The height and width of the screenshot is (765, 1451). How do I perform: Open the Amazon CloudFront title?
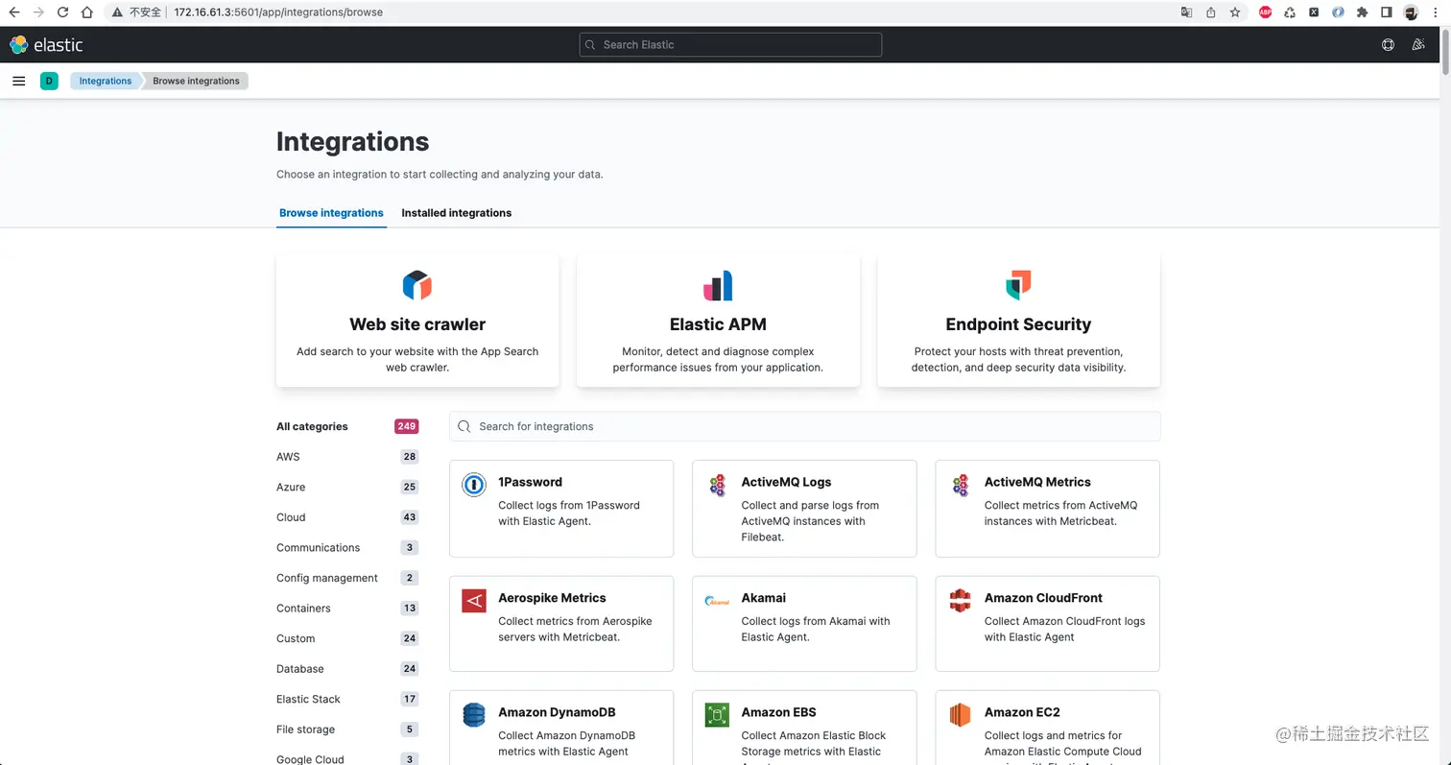pyautogui.click(x=1043, y=598)
